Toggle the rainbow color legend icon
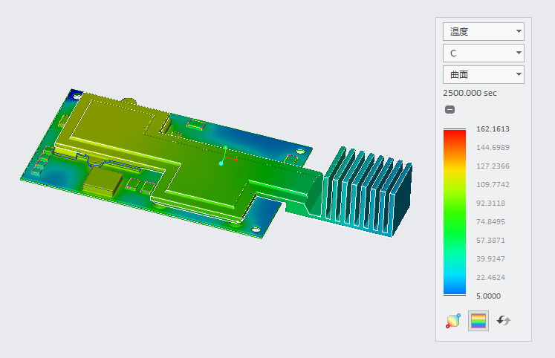Viewport: 555px width, 358px height. (478, 321)
